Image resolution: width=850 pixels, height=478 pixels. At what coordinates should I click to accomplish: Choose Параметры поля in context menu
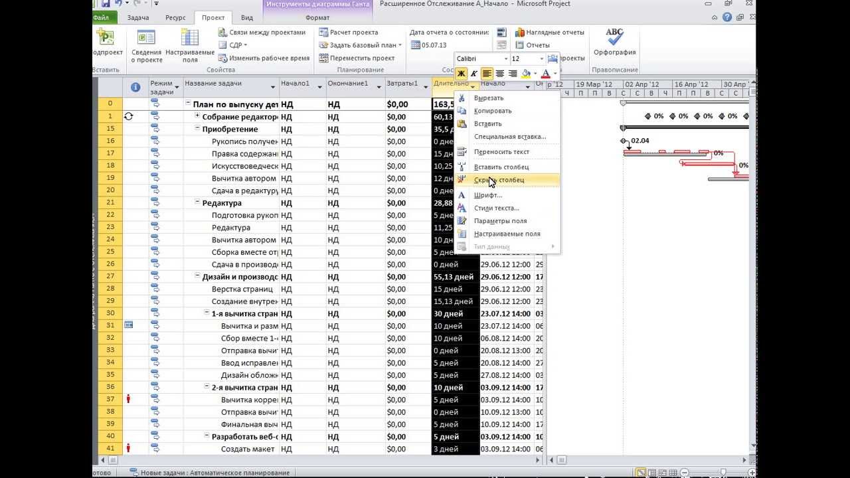507,221
